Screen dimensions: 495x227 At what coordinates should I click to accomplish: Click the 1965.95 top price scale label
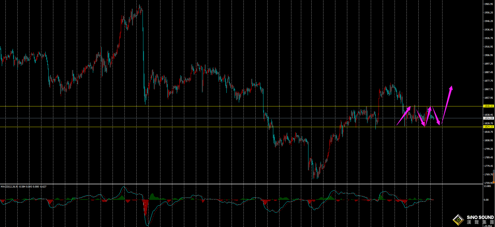489,4
